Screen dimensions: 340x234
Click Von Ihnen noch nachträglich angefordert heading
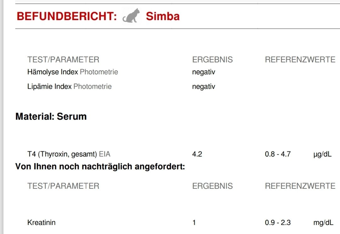click(100, 167)
